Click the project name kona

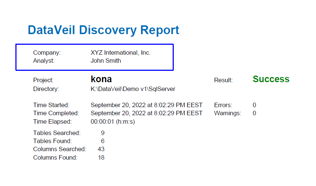coord(101,79)
